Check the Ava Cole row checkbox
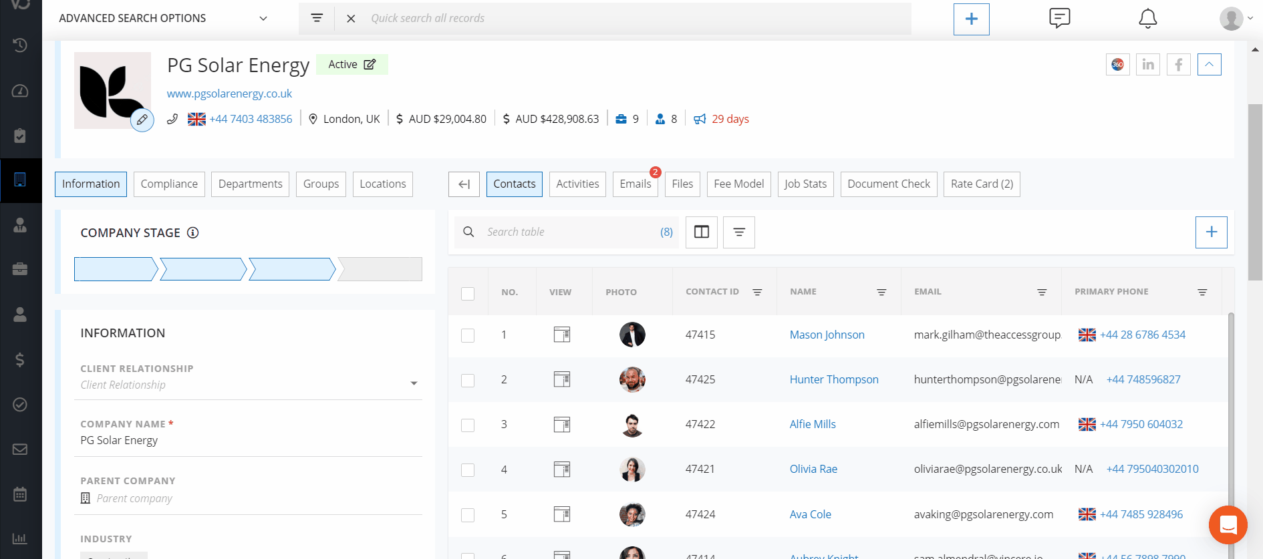Viewport: 1263px width, 559px height. tap(468, 515)
